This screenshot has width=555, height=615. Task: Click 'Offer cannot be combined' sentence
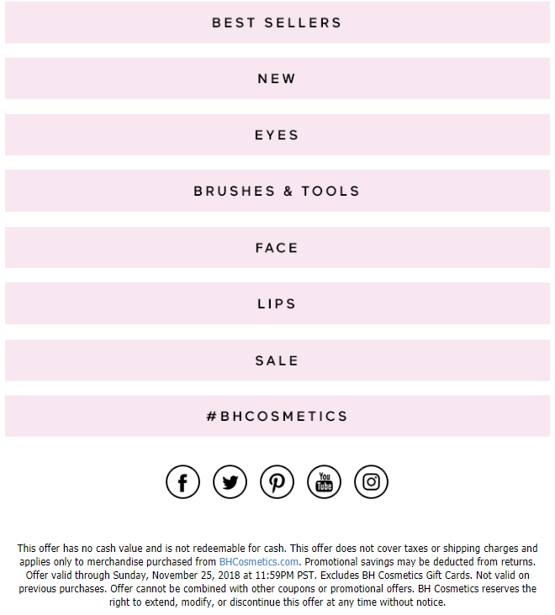click(262, 589)
